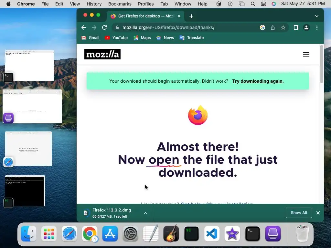Go back using the Chrome back arrow
This screenshot has width=331, height=248.
coord(84,27)
